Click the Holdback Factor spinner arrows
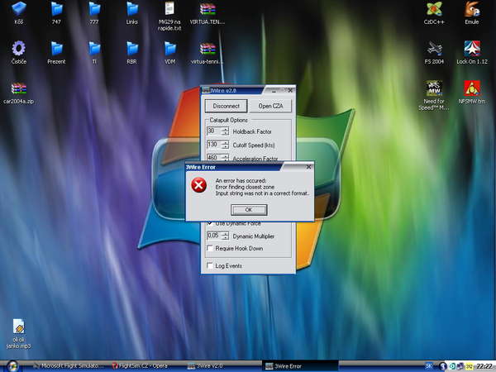Screen dimensions: 496x372 click(225, 131)
